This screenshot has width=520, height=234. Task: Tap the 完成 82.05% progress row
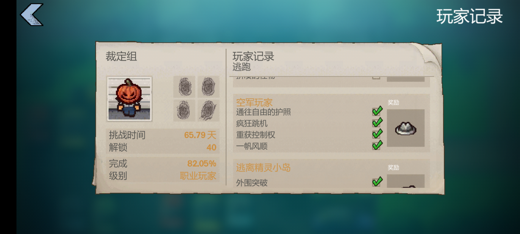coord(163,163)
